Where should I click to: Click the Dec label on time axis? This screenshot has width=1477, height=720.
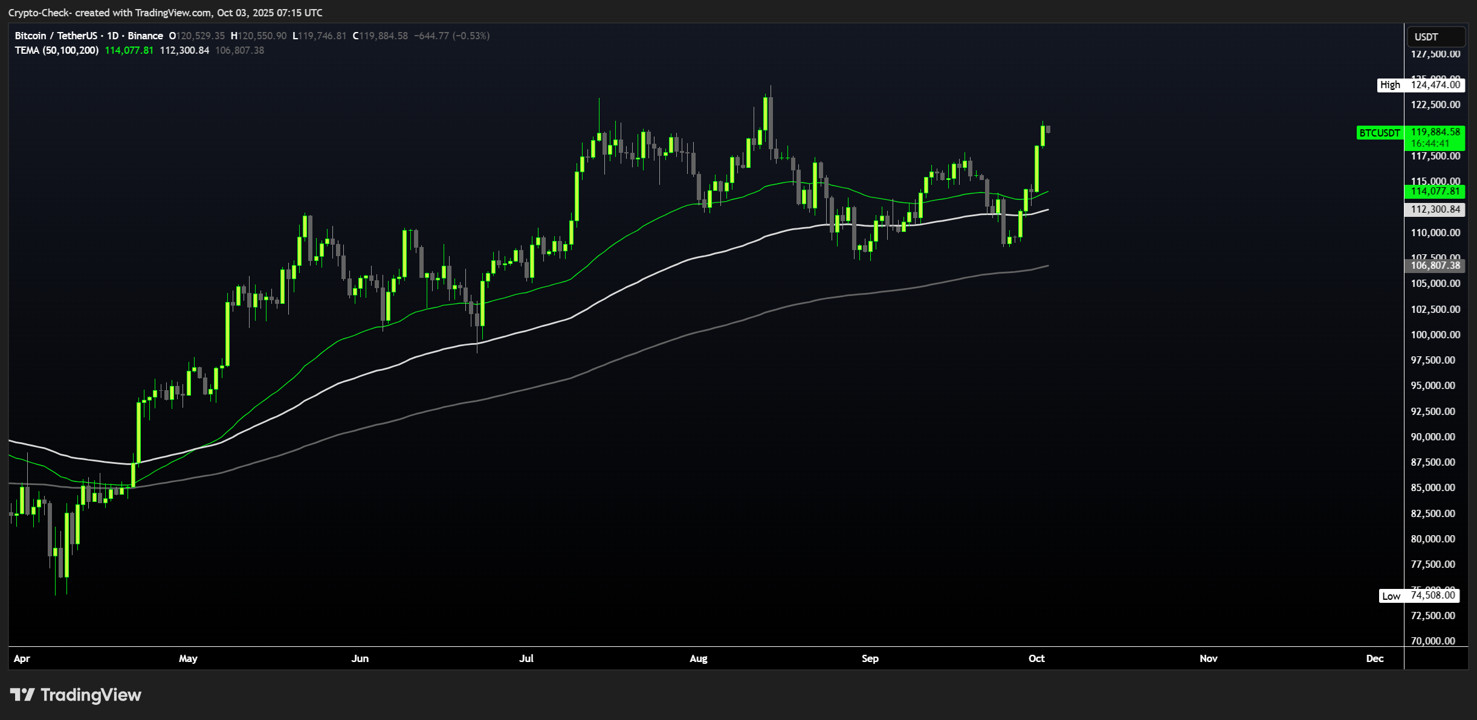tap(1375, 658)
